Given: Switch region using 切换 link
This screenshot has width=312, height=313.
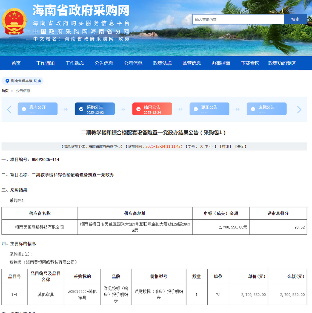Looking at the screenshot, I should coord(37,81).
